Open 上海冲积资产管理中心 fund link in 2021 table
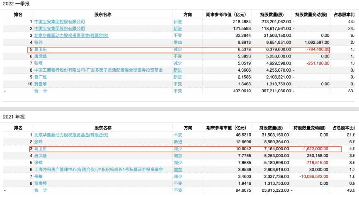 coord(98,170)
